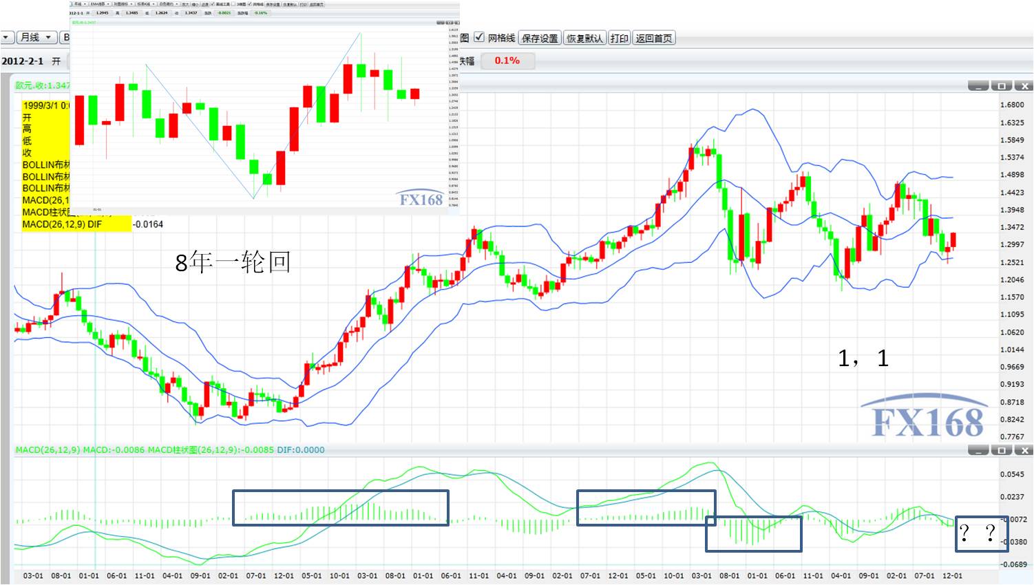
Task: Toggle 3D图 checkbox in the small inset chart
Action: pyautogui.click(x=234, y=4)
